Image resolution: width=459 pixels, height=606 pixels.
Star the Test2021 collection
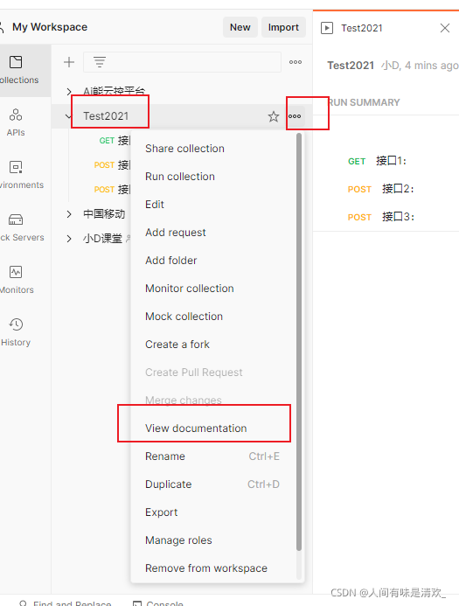click(x=274, y=116)
